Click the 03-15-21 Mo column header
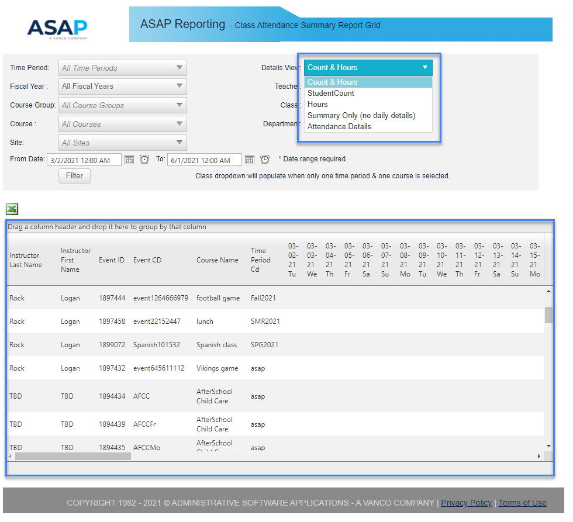Image resolution: width=573 pixels, height=522 pixels. pyautogui.click(x=534, y=260)
